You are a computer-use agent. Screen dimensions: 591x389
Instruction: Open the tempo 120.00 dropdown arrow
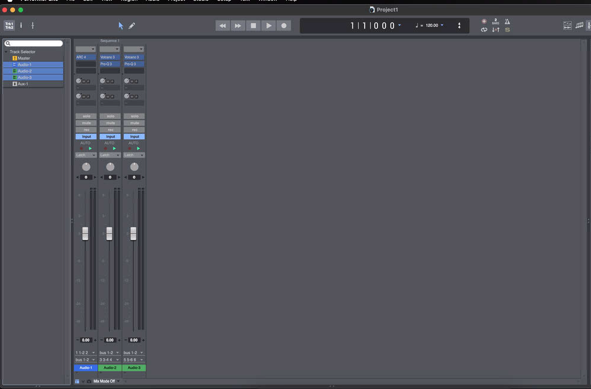click(442, 26)
